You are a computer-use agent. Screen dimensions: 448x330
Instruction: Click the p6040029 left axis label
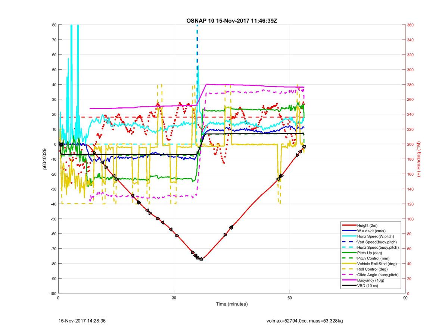pyautogui.click(x=44, y=159)
